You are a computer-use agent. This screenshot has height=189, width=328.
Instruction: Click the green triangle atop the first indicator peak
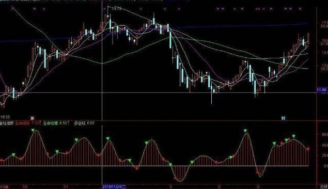point(33,130)
